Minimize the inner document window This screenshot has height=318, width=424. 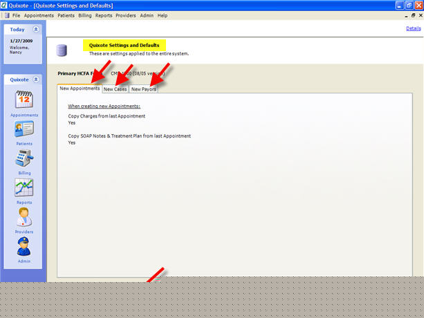pos(406,16)
